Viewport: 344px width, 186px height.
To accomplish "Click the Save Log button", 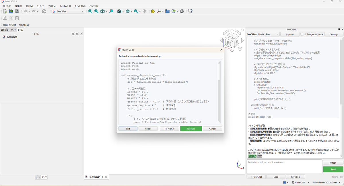I will point(295,177).
